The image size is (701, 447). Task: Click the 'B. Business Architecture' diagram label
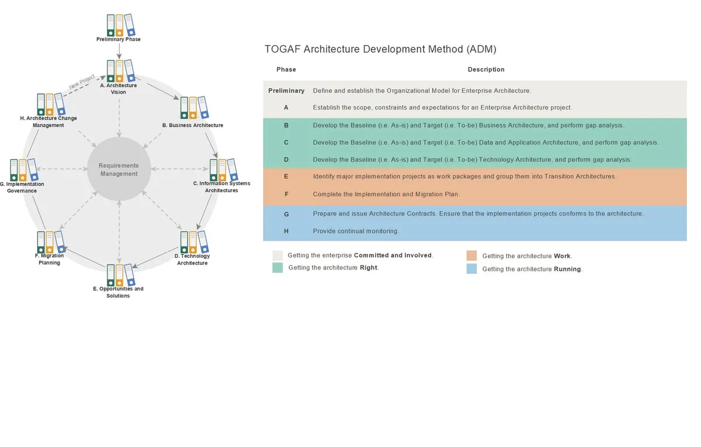[193, 125]
